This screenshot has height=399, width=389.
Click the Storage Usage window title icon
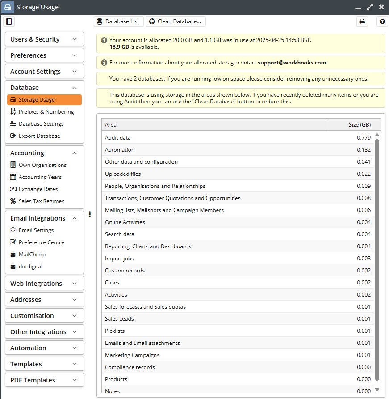(x=8, y=7)
